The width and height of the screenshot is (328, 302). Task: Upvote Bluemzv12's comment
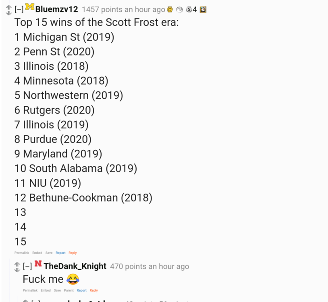8,7
